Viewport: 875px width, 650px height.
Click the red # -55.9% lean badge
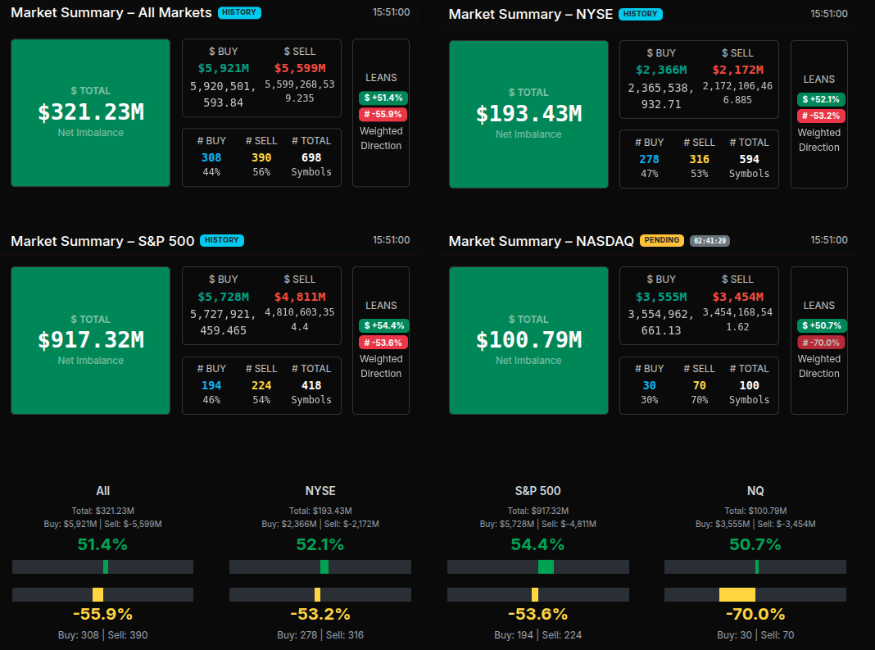click(x=381, y=114)
